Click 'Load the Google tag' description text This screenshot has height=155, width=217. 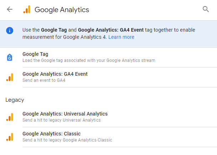point(89,60)
